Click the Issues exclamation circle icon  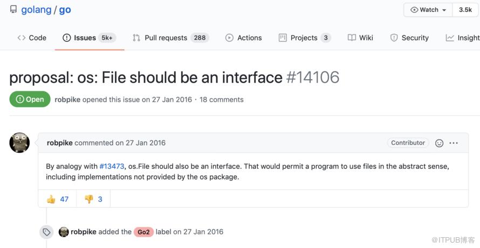(67, 38)
